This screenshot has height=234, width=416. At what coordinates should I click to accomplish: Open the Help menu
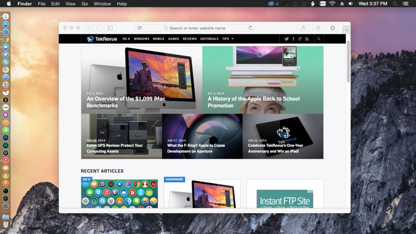point(122,4)
